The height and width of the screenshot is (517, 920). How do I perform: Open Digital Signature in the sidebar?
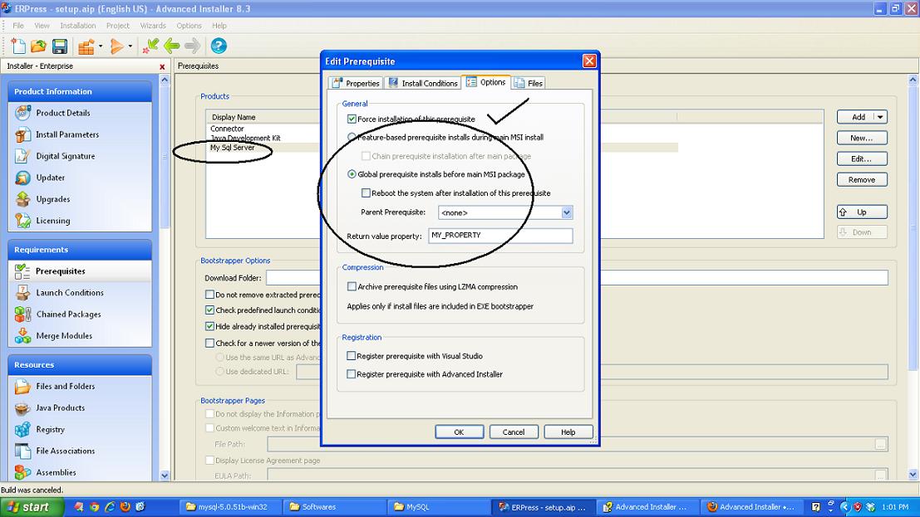pyautogui.click(x=65, y=156)
